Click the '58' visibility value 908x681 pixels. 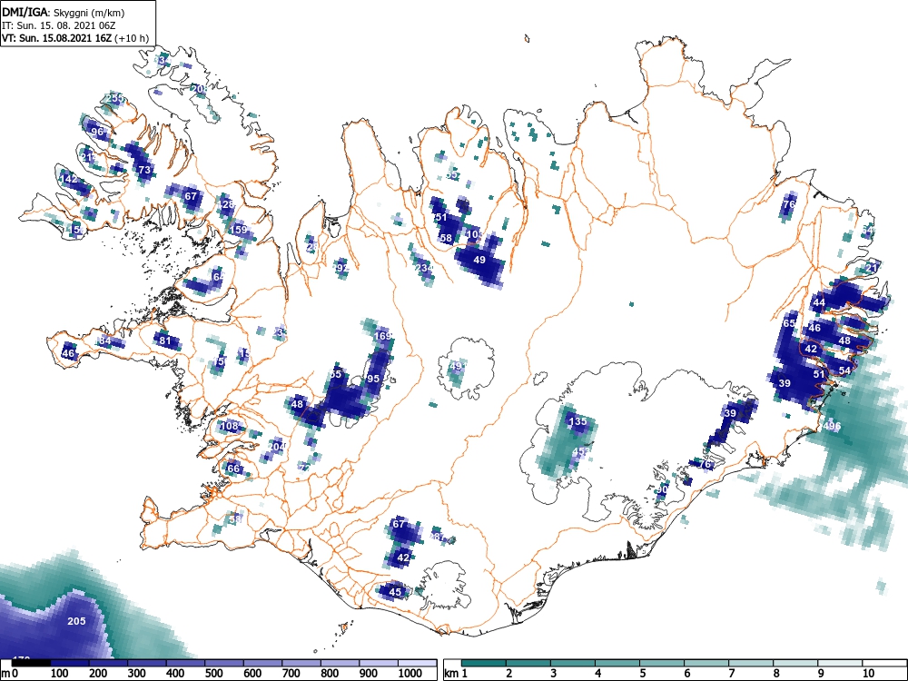pyautogui.click(x=446, y=239)
